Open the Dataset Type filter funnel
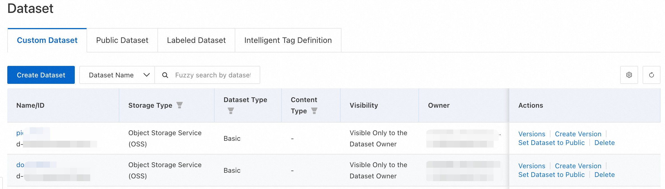665x189 pixels. coord(231,111)
